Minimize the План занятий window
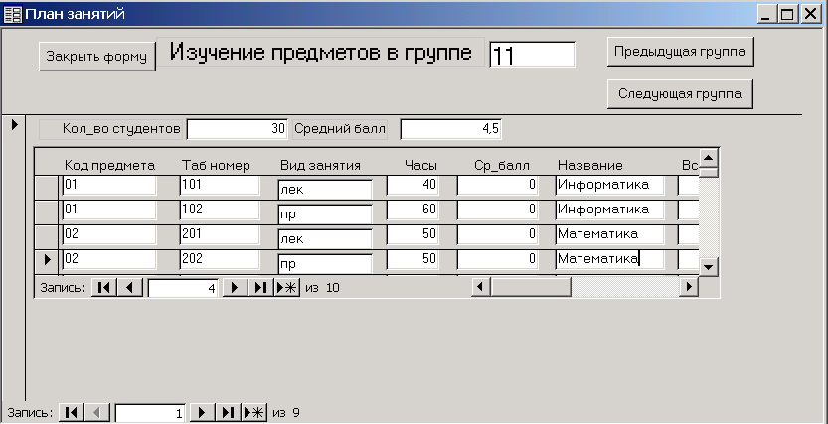 click(766, 14)
